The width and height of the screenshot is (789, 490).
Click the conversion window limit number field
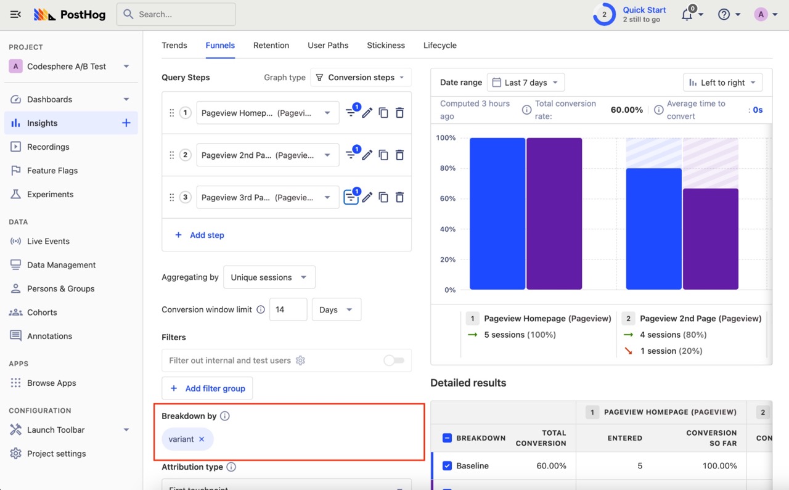click(288, 309)
